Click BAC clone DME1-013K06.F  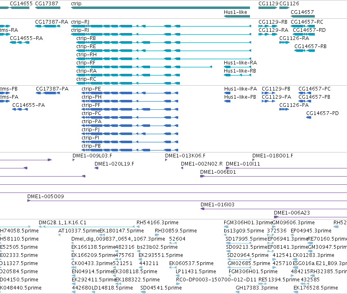(x=185, y=156)
